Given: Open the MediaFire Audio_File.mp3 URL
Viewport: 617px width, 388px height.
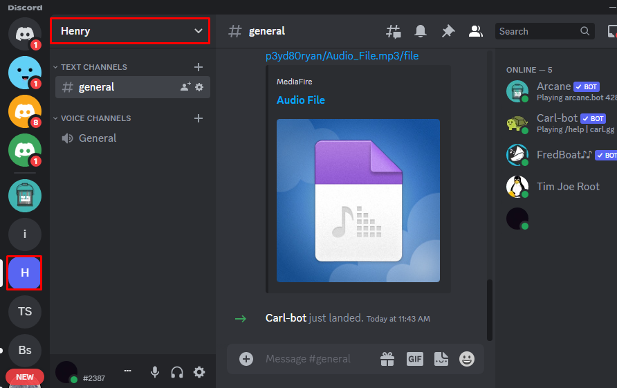Looking at the screenshot, I should tap(342, 56).
